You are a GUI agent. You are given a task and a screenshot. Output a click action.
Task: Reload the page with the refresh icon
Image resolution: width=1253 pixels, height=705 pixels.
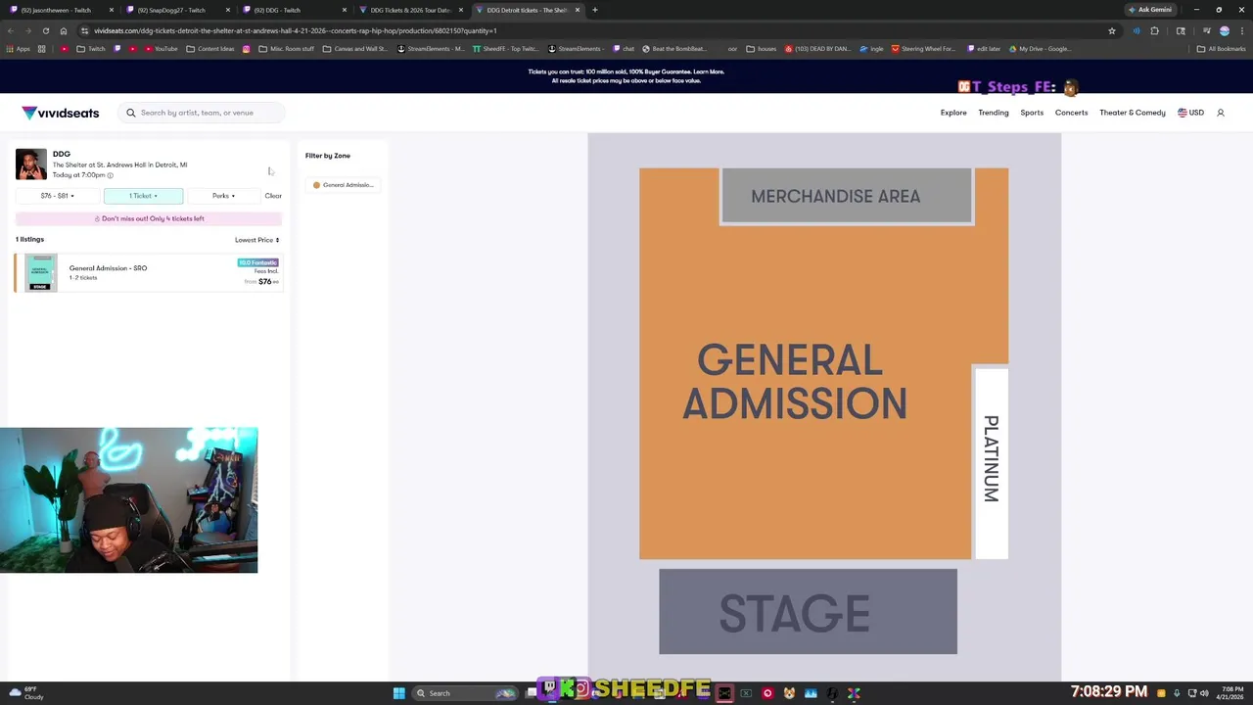pos(45,30)
